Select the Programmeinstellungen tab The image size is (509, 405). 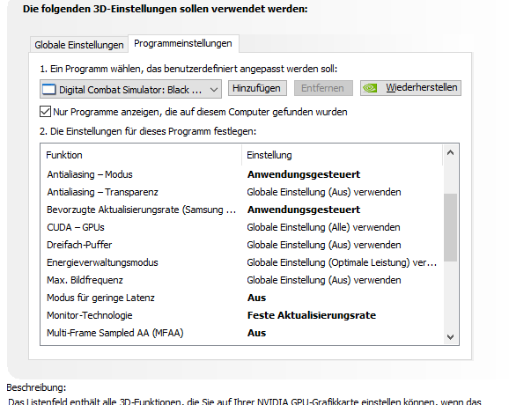click(183, 43)
